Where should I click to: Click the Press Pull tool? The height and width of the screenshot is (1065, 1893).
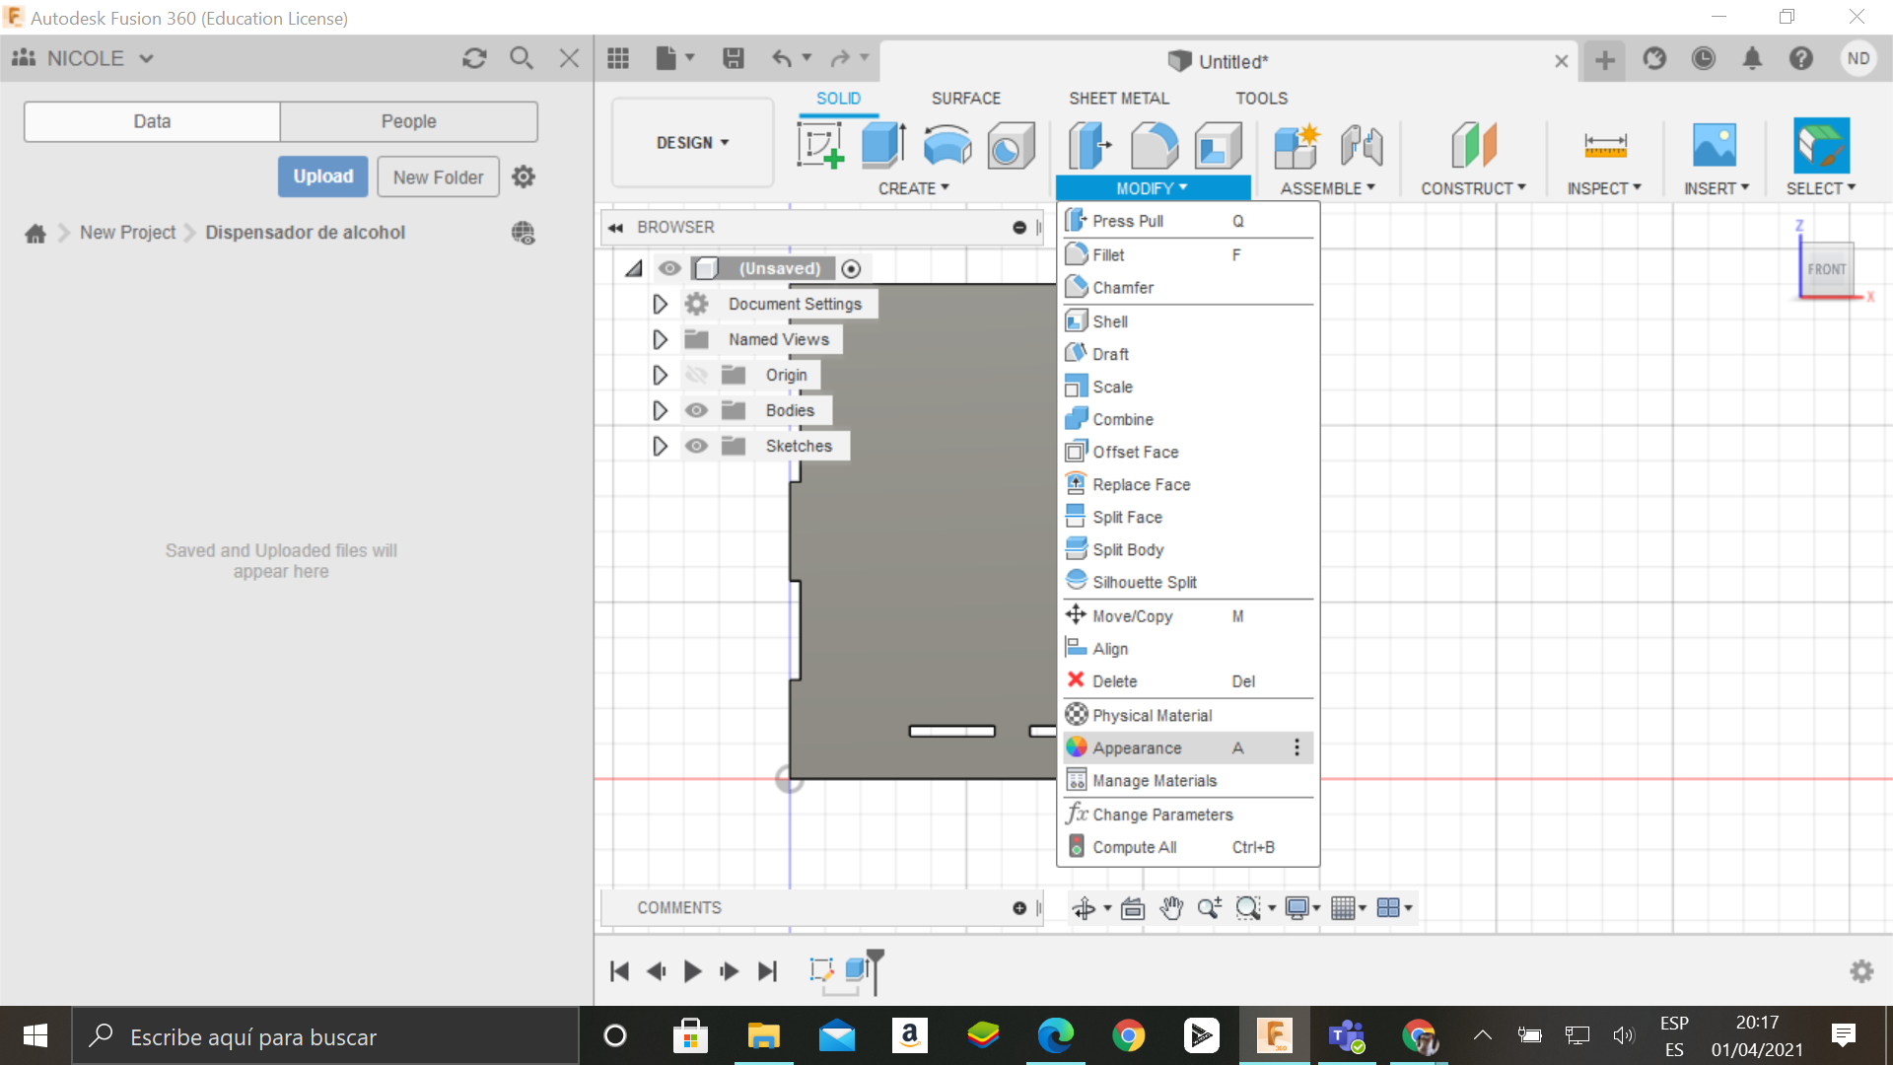tap(1127, 220)
